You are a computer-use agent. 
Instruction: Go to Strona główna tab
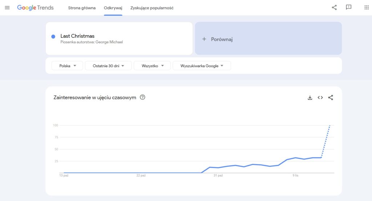click(x=82, y=8)
